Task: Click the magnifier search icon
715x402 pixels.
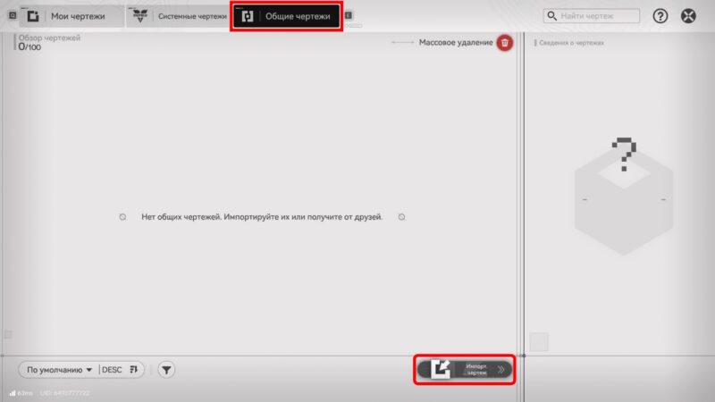Action: tap(552, 16)
